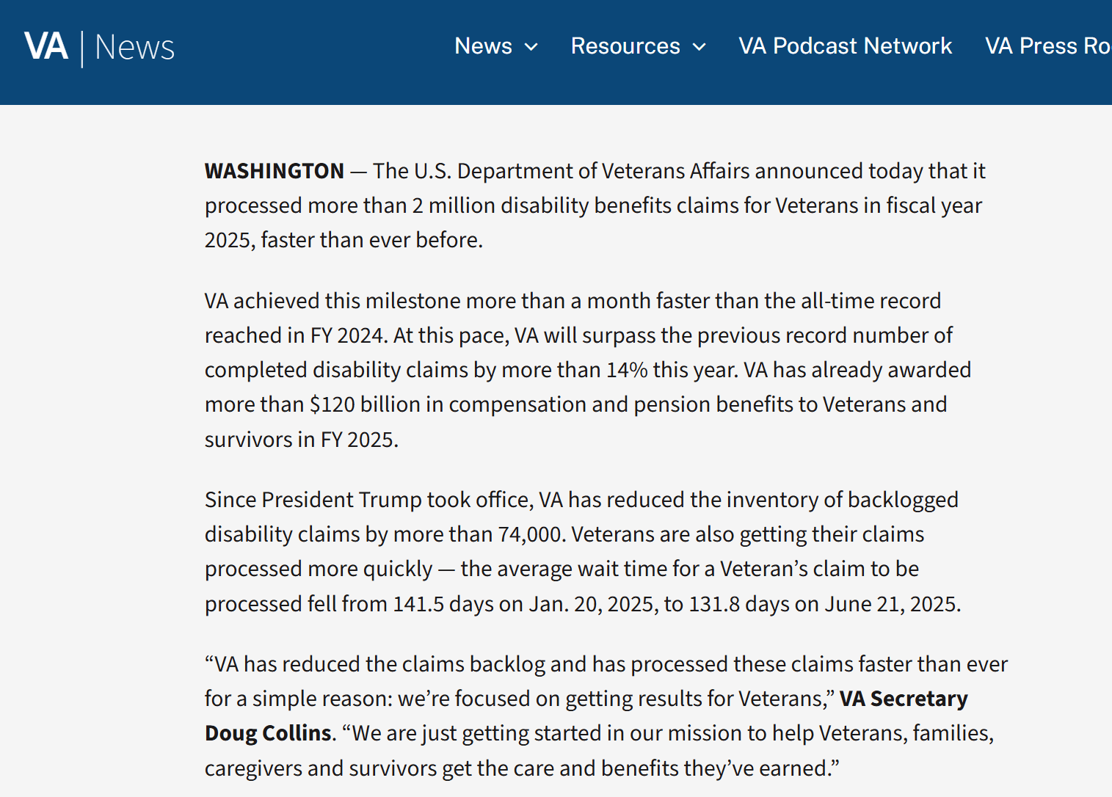Image resolution: width=1112 pixels, height=797 pixels.
Task: Click the vertical divider logo area in header
Action: [81, 46]
